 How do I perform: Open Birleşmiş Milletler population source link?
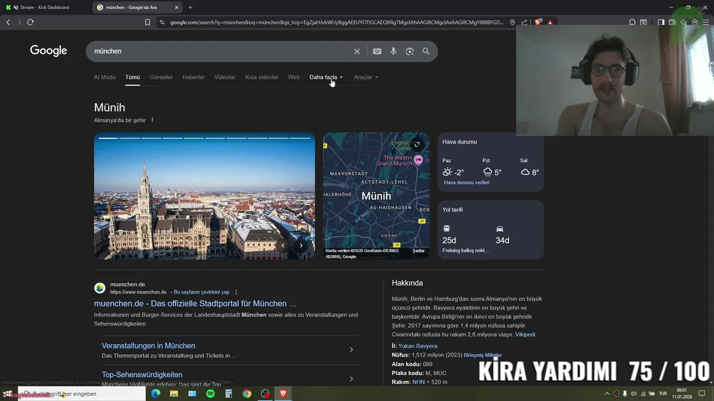(x=483, y=355)
